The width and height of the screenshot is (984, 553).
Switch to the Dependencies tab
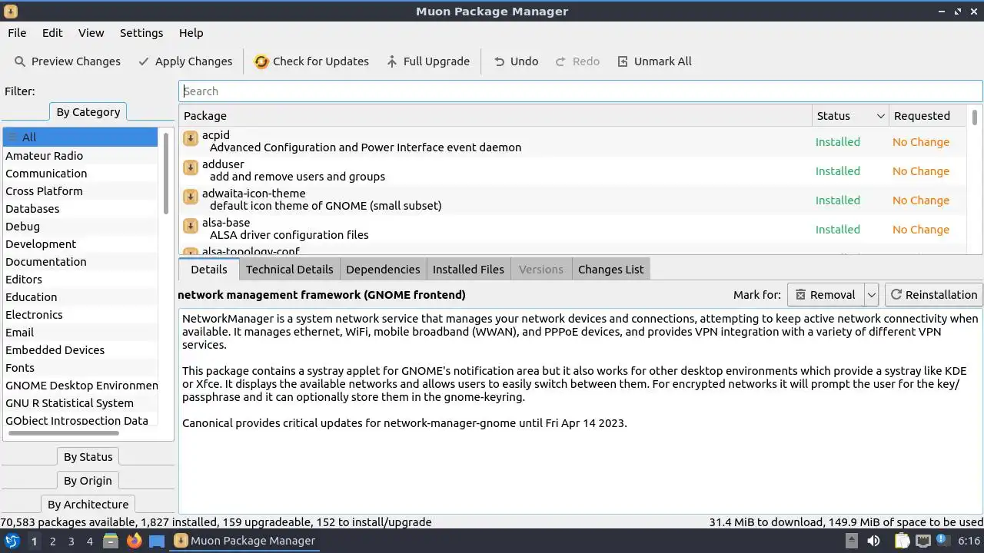point(383,270)
